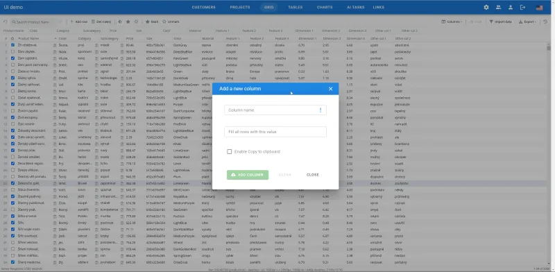Click the Code filter field
Screen dimensions: 555x272
[41, 31]
